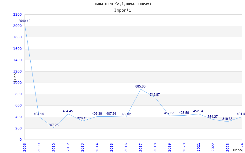Click the data label 454.45

[x=68, y=111]
